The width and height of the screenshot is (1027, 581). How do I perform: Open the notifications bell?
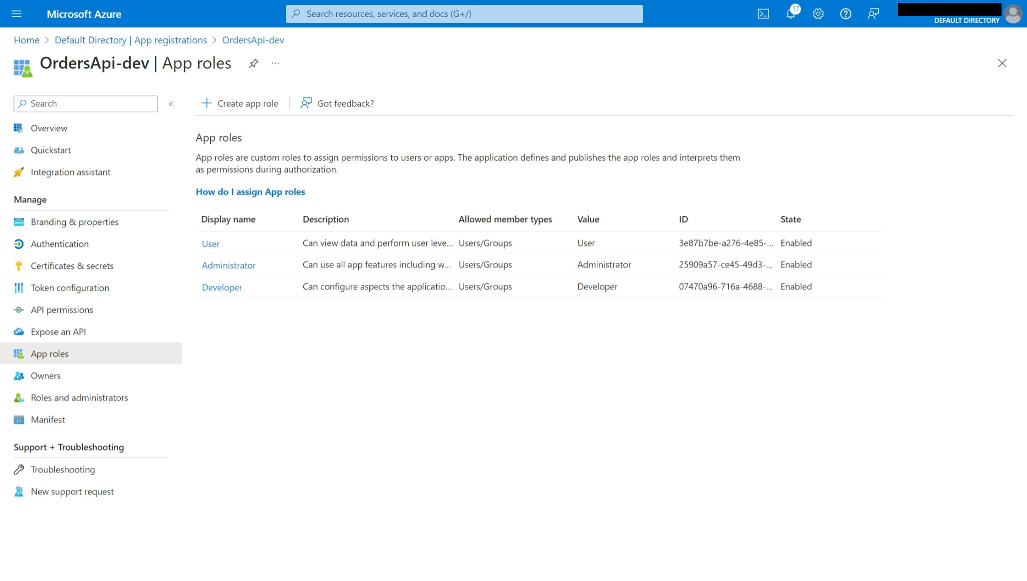[791, 14]
